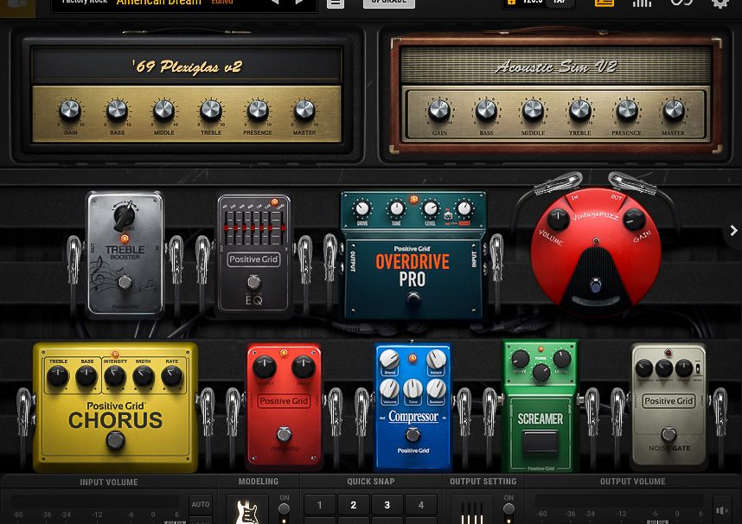Flip the Noise Gate mode switch

pos(699,368)
